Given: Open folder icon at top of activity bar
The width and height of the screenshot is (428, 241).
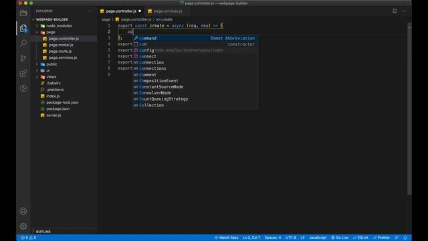Looking at the screenshot, I should [23, 13].
